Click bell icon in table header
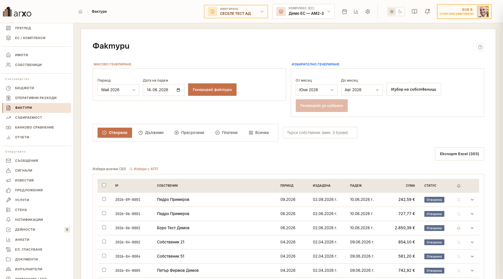The image size is (503, 279). pos(459,186)
